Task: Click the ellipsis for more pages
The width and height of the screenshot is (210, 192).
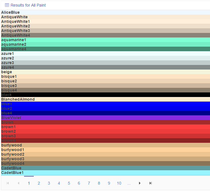Action: [x=129, y=184]
